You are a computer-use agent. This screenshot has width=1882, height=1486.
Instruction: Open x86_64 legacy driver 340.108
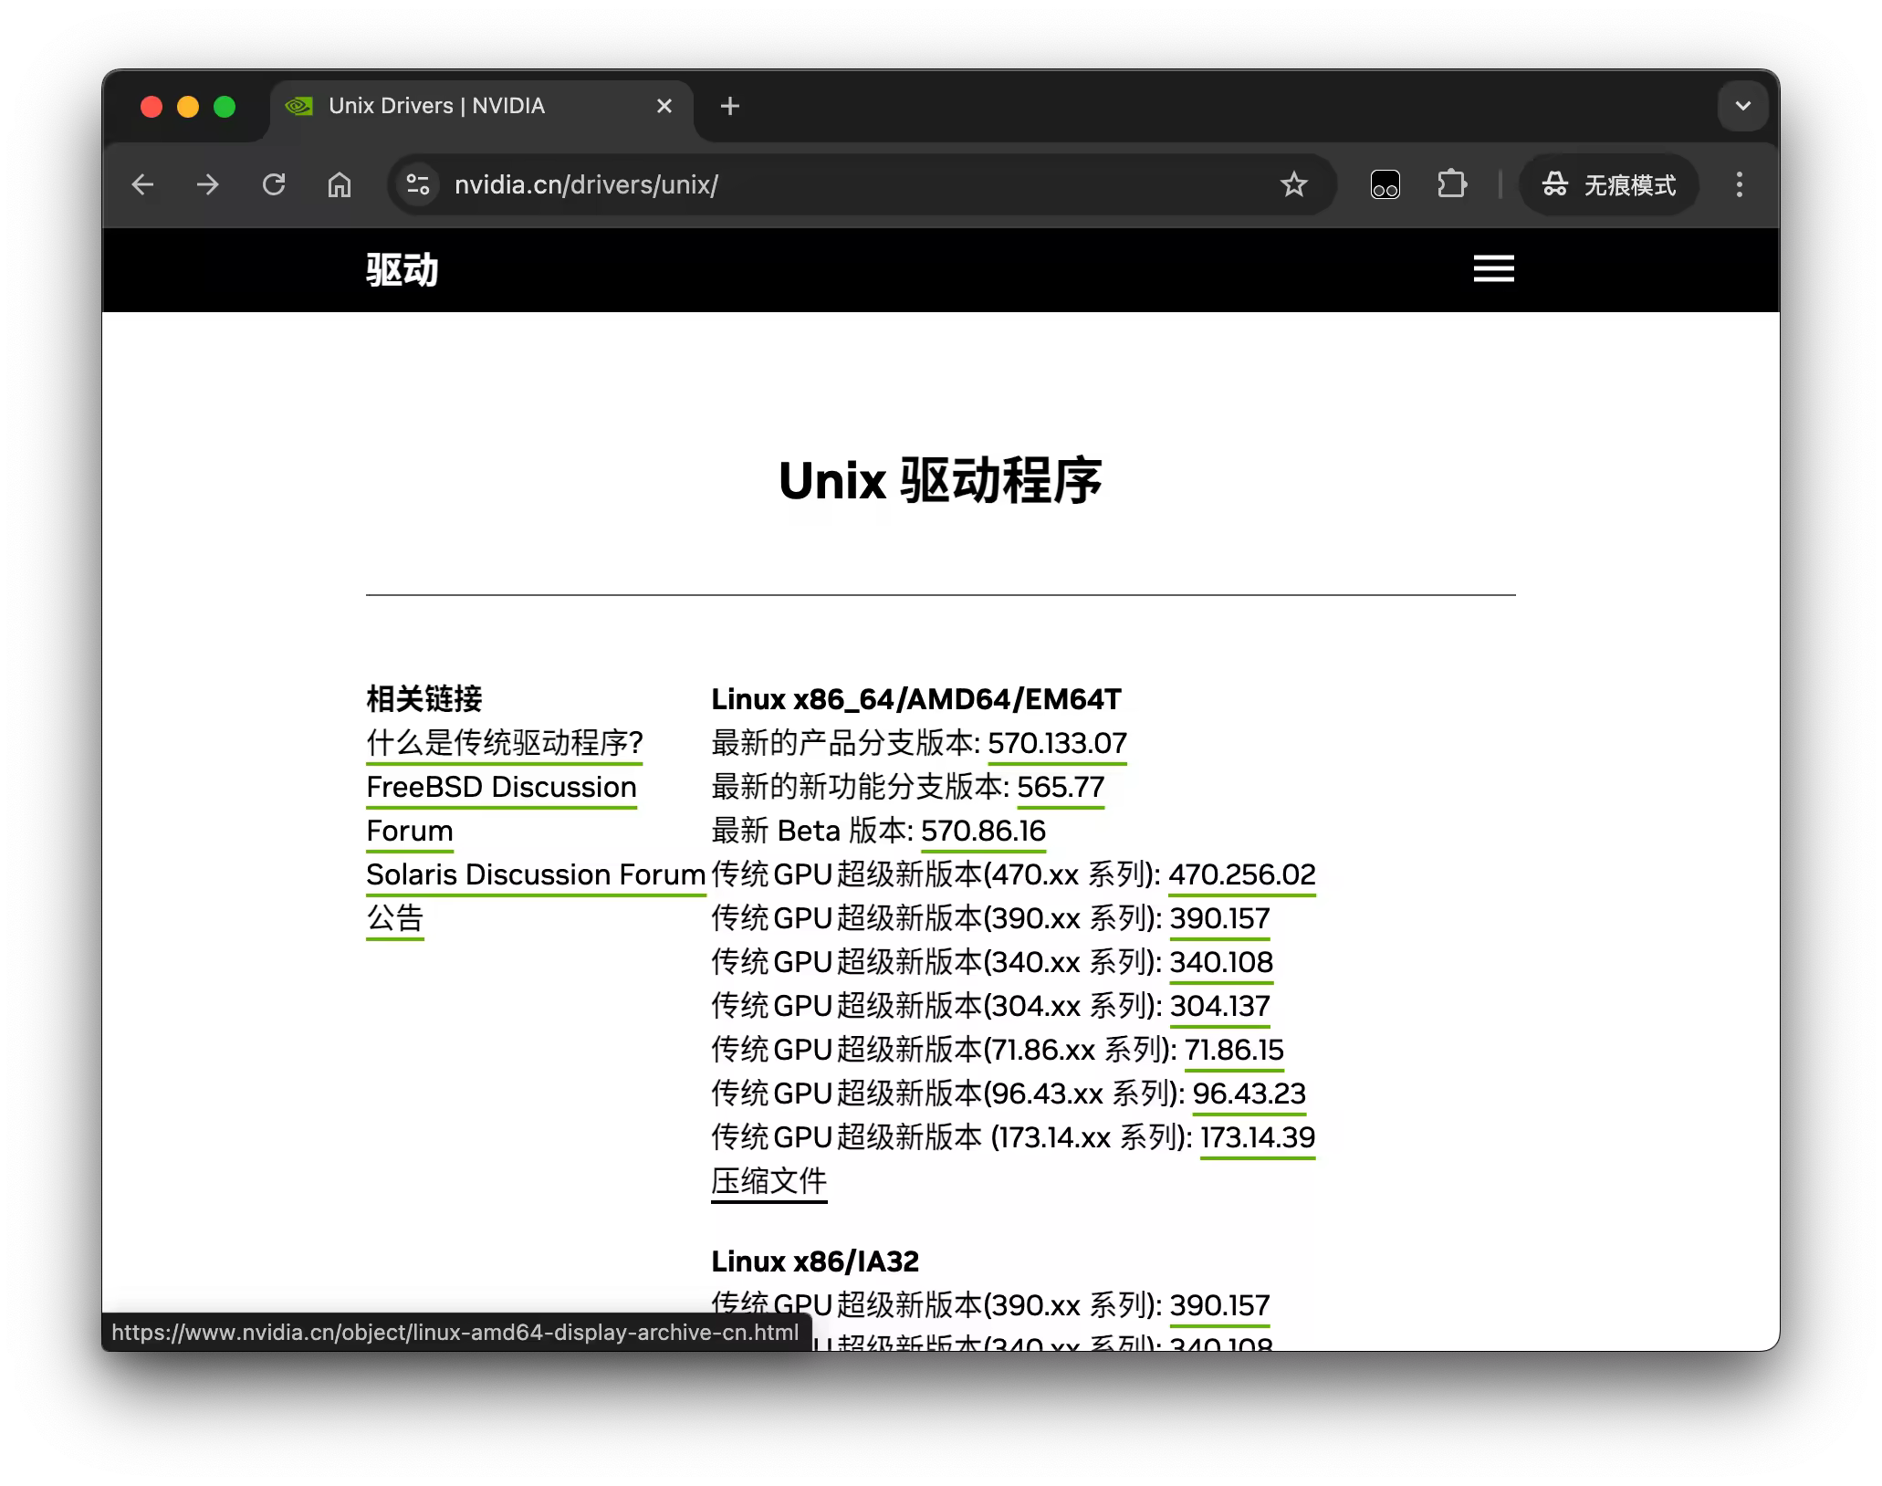(x=1221, y=962)
